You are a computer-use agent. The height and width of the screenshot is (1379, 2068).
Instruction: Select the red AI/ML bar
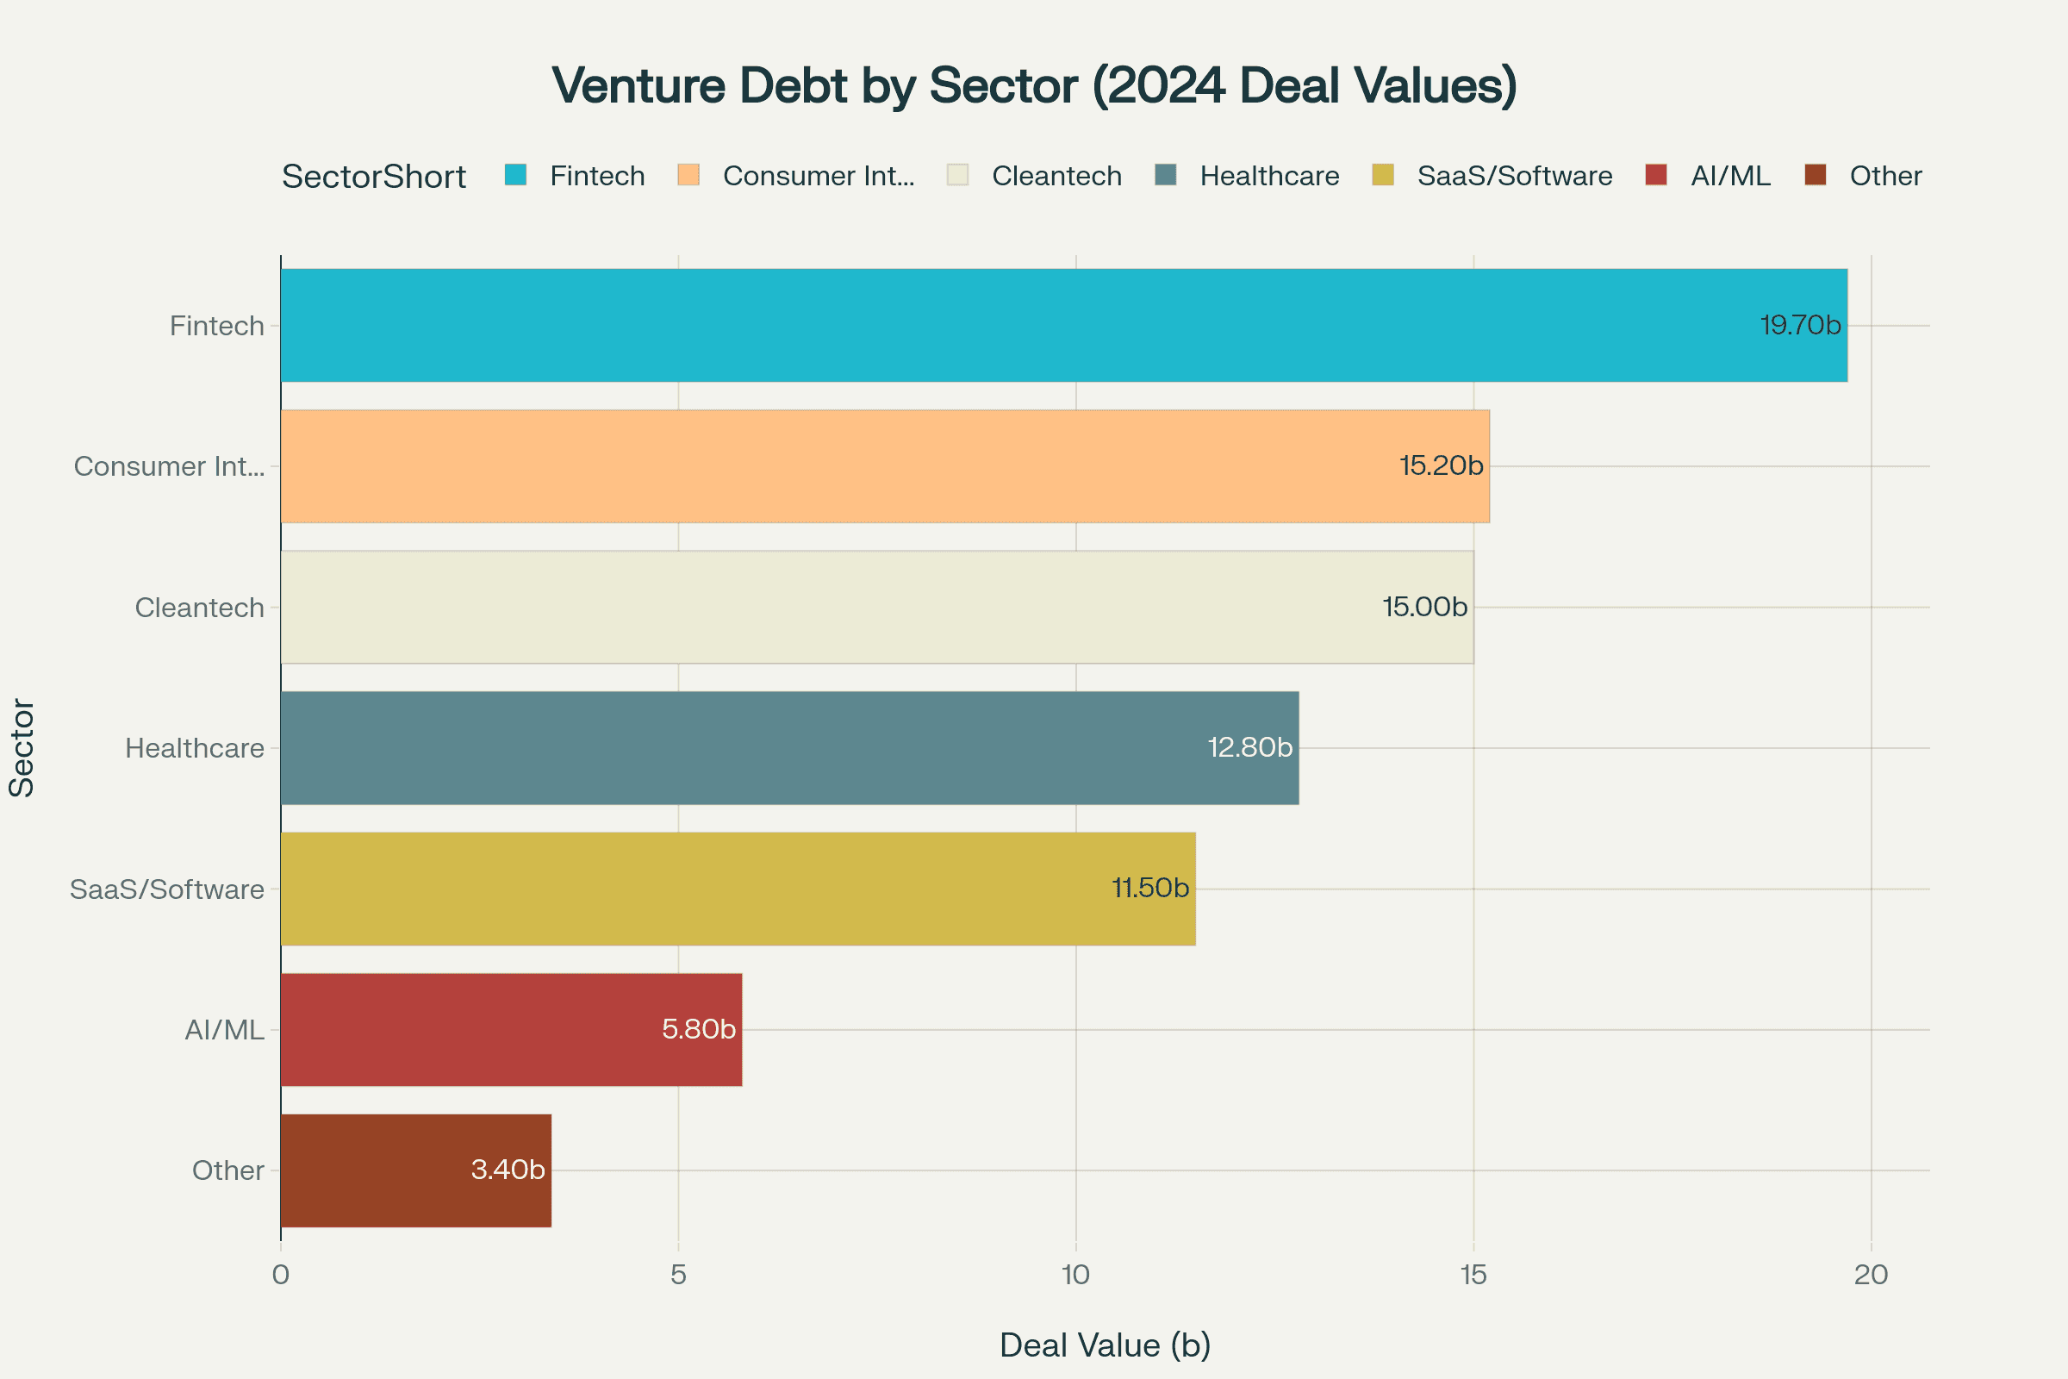pos(511,1029)
